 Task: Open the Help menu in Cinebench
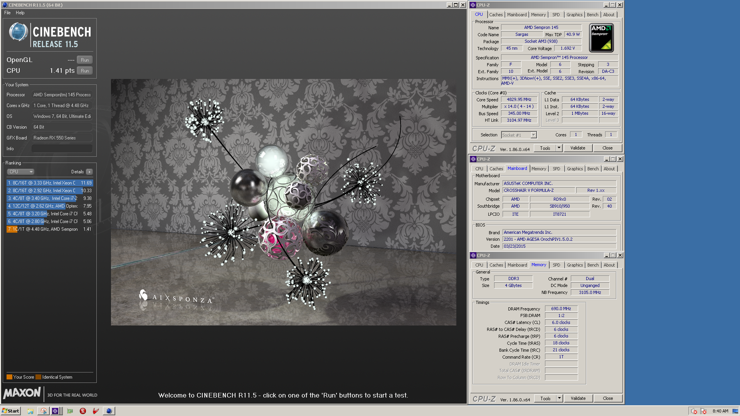coord(20,13)
